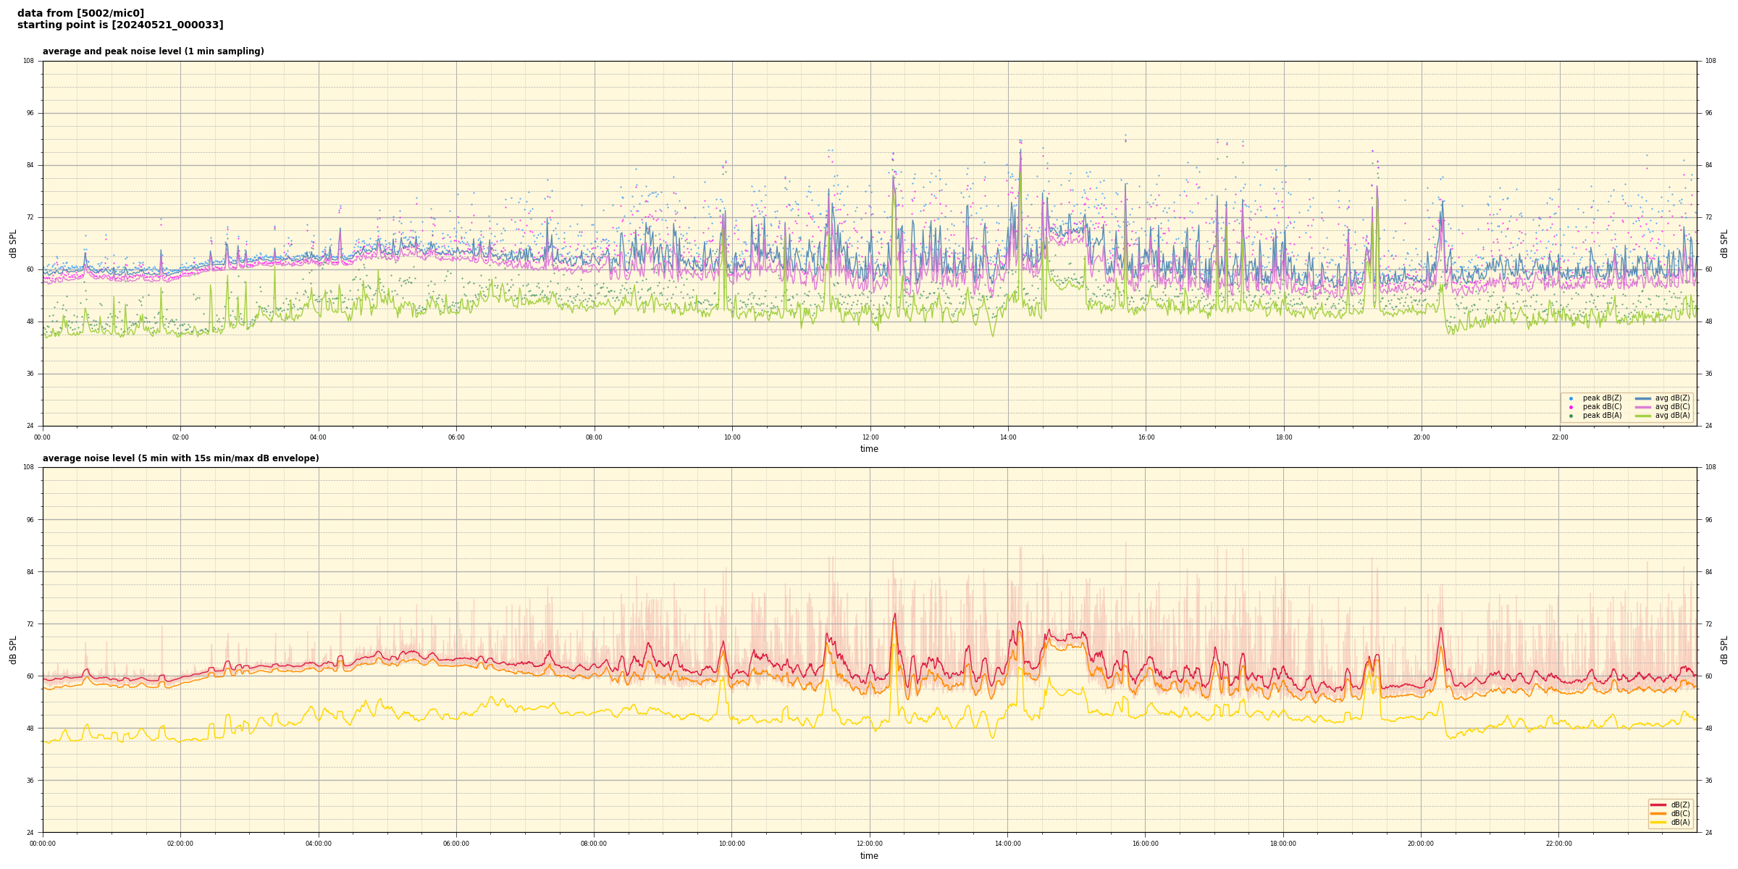Click the avg dB(Z) blue legend line
Viewport: 1738px width, 869px height.
pyautogui.click(x=1643, y=398)
